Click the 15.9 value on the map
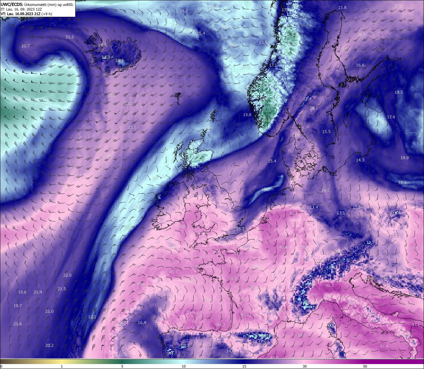 click(x=356, y=208)
